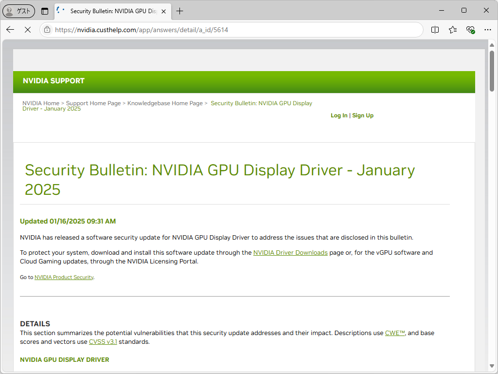
Task: Open the favorites star icon
Action: click(453, 30)
